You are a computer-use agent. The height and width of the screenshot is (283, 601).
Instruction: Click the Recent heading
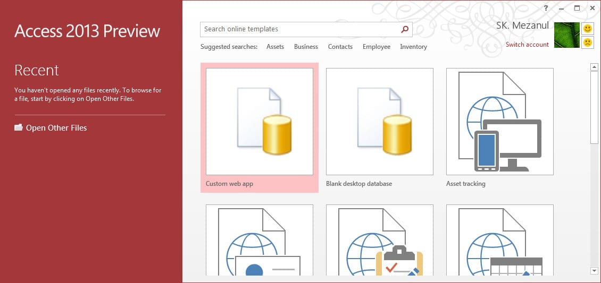pyautogui.click(x=36, y=71)
